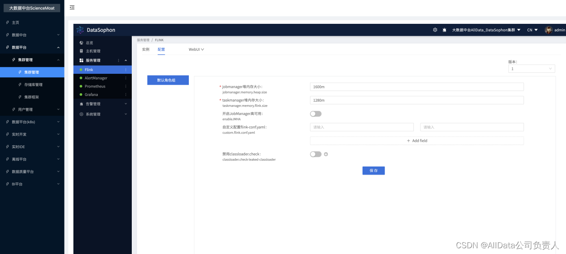Screen dimensions: 566x254
Task: Open alarm bell icon in DataSophon header
Action: [444, 30]
